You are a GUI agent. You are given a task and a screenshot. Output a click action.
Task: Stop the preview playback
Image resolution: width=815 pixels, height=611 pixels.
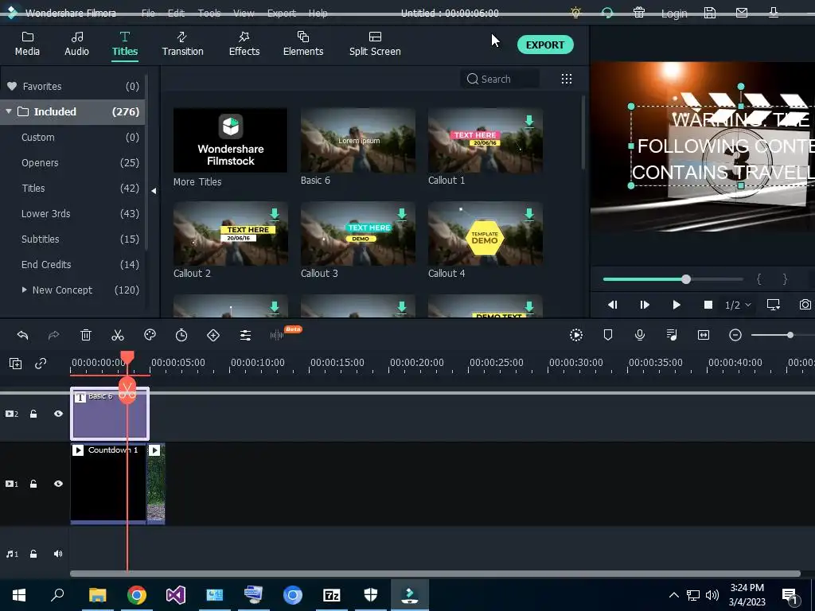click(708, 305)
